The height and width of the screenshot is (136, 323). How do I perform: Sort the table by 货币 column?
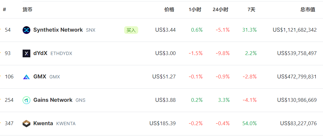click(27, 9)
